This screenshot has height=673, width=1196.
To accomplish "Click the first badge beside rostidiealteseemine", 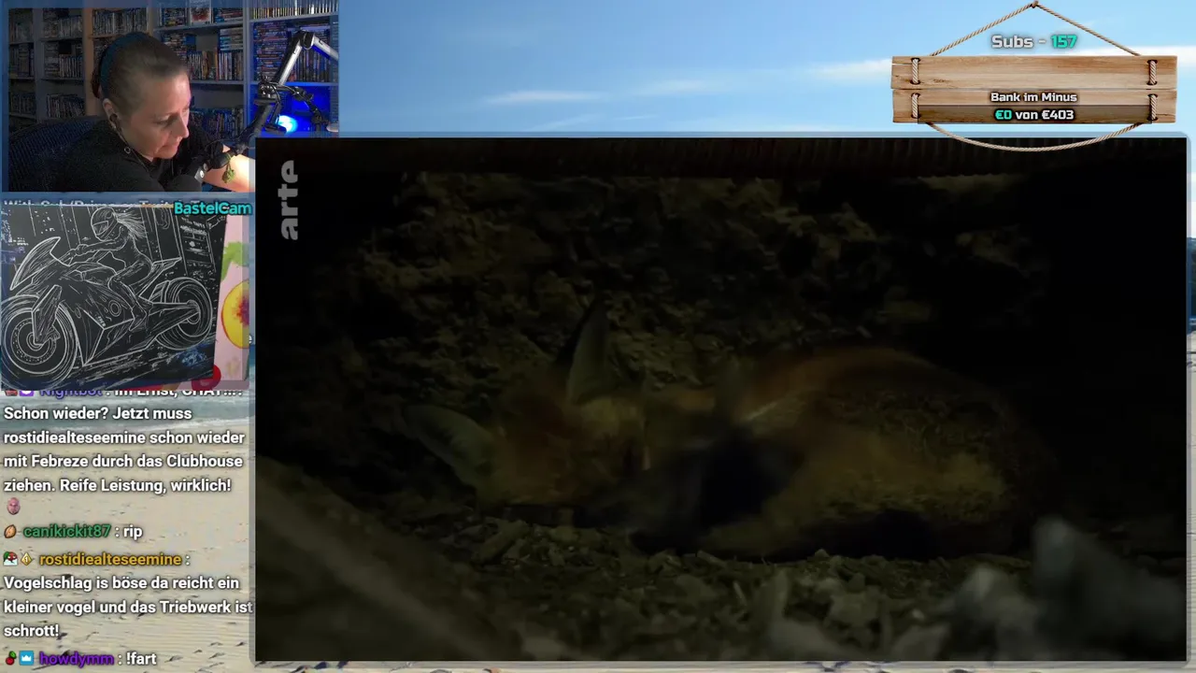I will [x=10, y=559].
